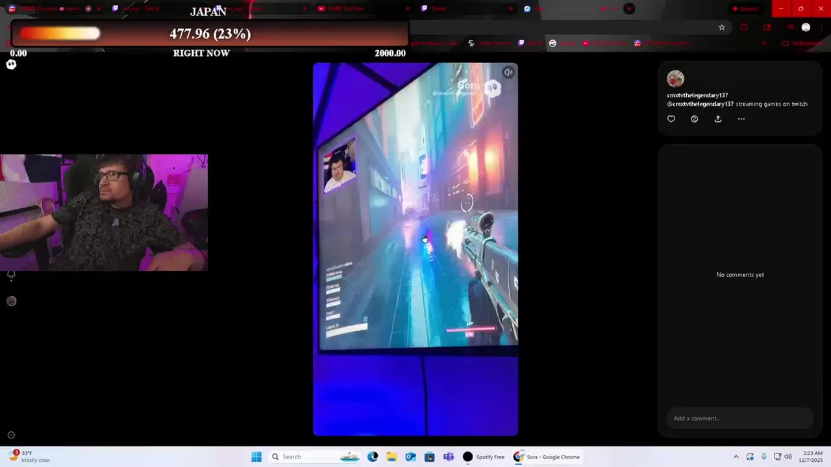Open the Chrome profile avatar

point(806,27)
